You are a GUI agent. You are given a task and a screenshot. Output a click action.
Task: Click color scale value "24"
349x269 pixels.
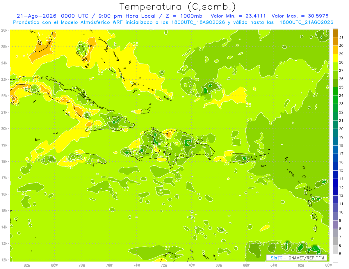click(341, 95)
